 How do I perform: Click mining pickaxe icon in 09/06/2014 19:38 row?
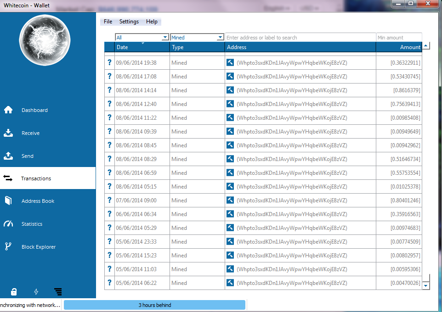[230, 62]
